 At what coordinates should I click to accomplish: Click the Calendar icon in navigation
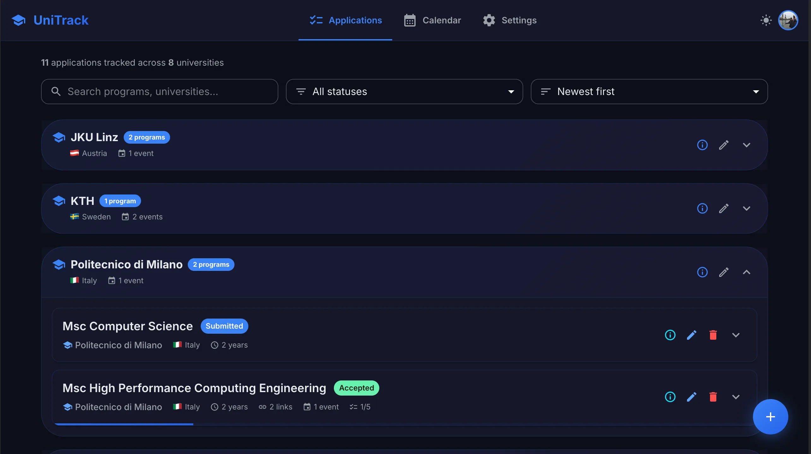[410, 20]
